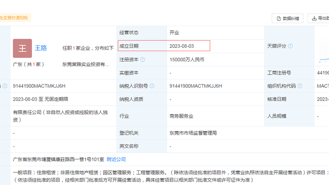Click 广东（共1家） region text
This screenshot has width=329, height=185.
[x=28, y=64]
